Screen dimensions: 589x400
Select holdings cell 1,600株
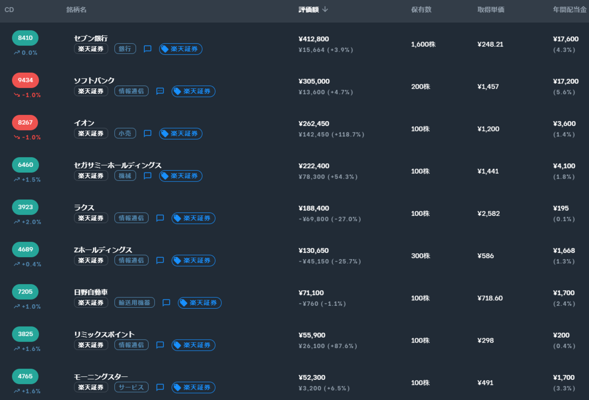tap(423, 44)
